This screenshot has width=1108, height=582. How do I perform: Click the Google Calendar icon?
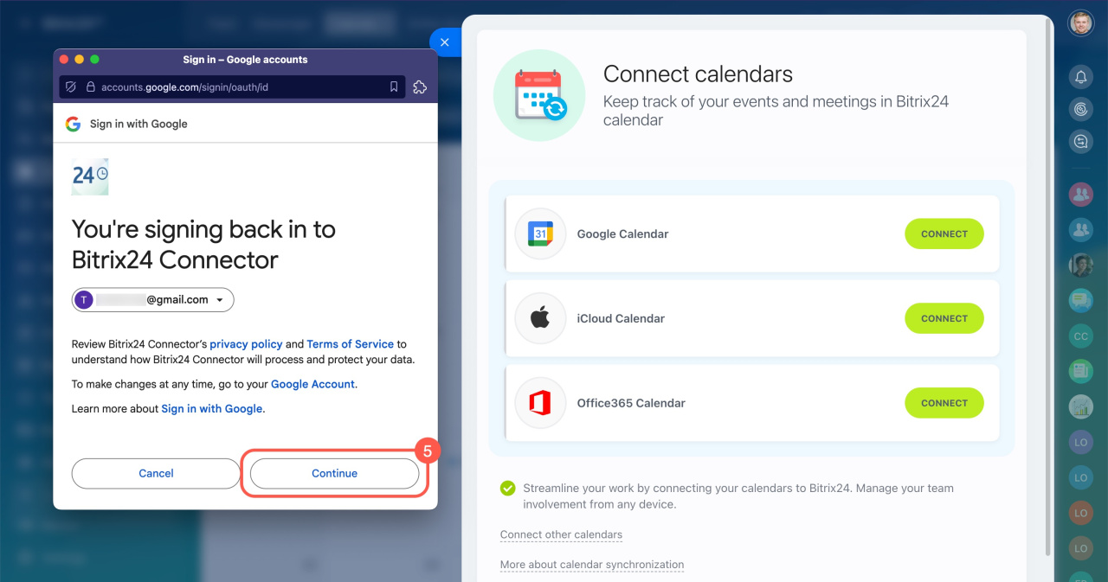(540, 233)
